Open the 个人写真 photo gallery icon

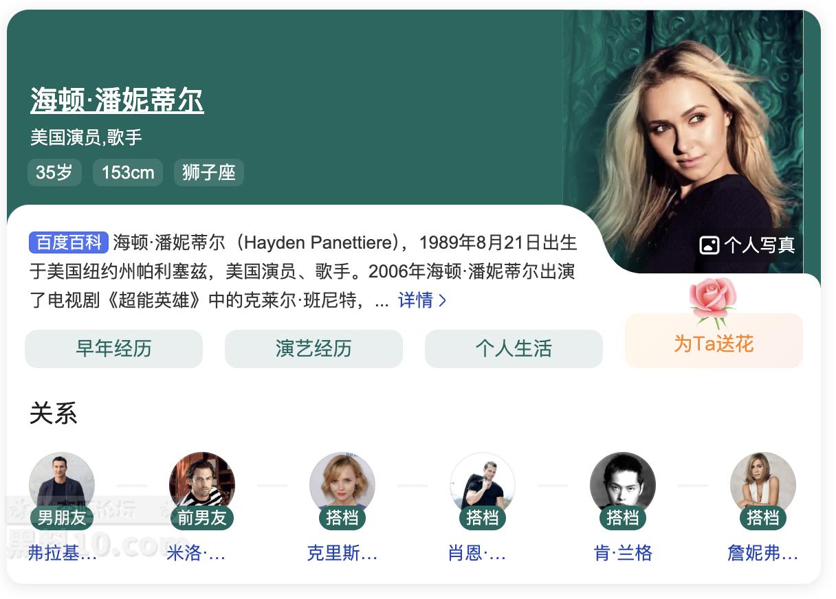coord(709,245)
